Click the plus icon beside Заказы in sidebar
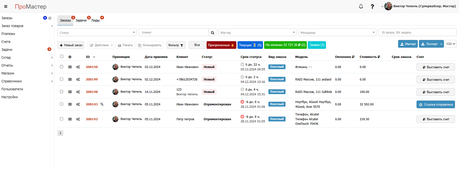Viewport: 459px width, 170px height. point(50,18)
